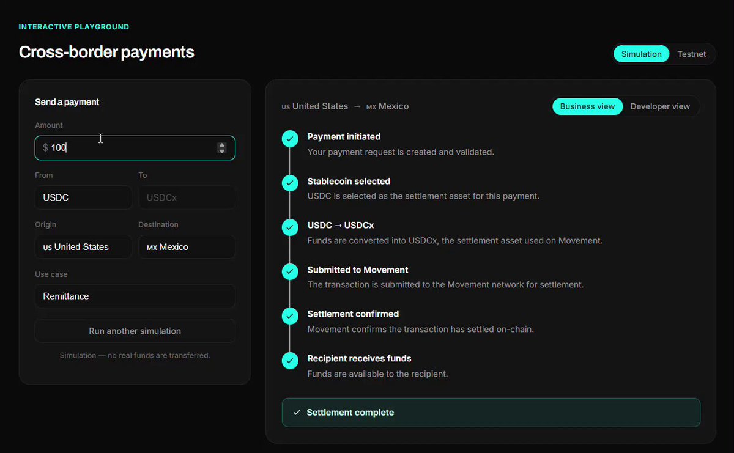This screenshot has height=453, width=734.
Task: Select the Simulation mode toggle
Action: point(641,54)
